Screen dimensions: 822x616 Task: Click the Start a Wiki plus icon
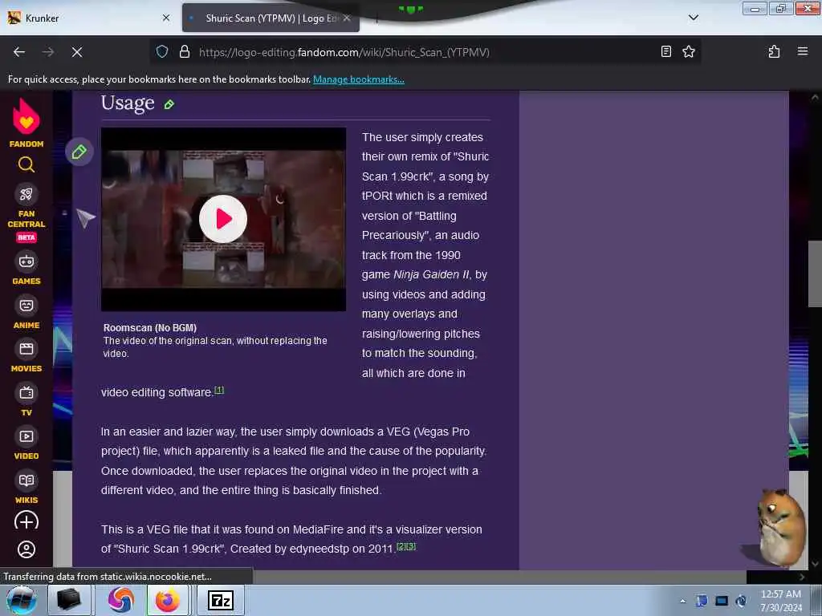coord(26,521)
